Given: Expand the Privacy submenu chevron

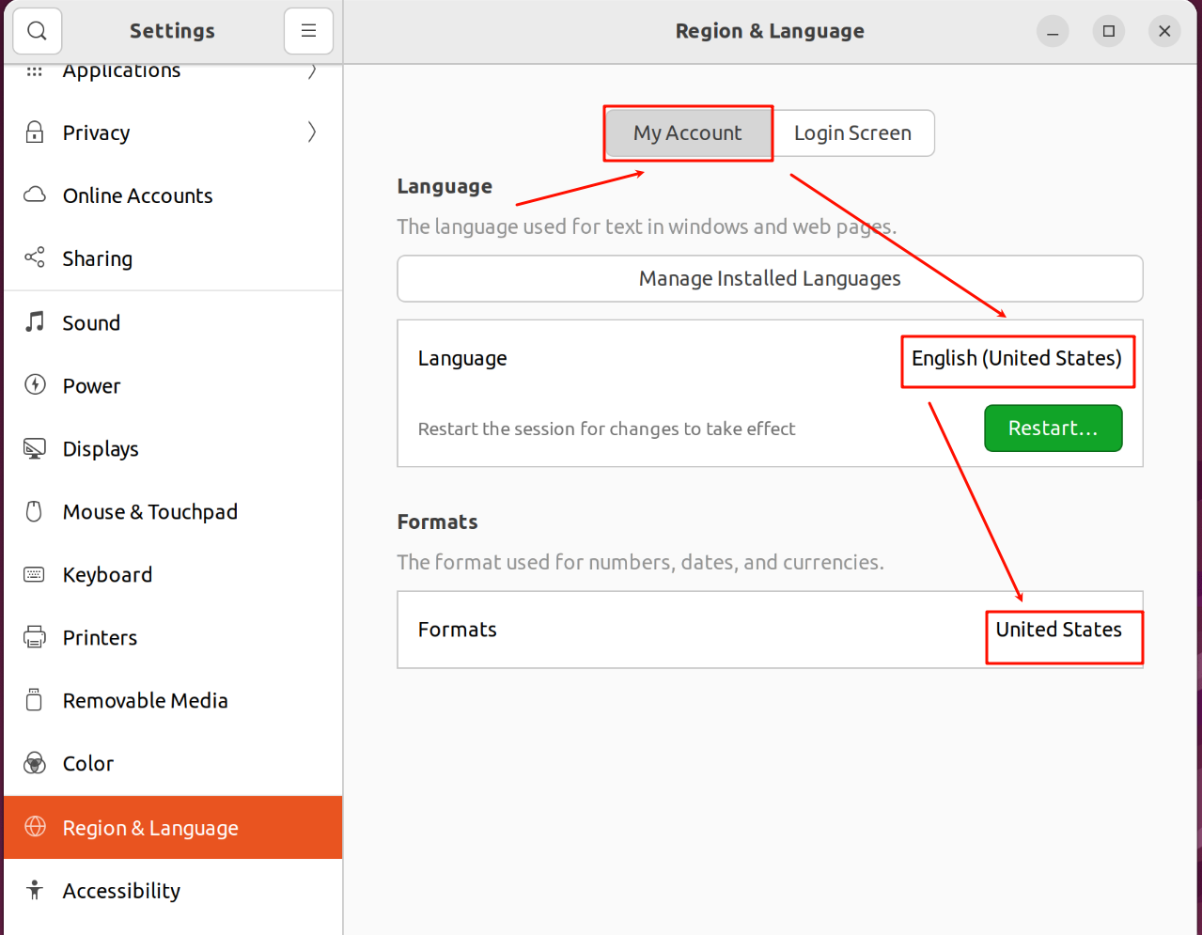Looking at the screenshot, I should coord(312,132).
